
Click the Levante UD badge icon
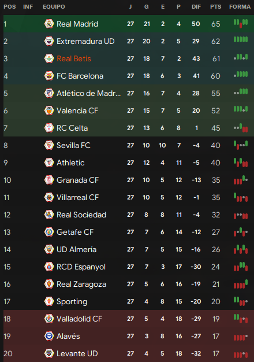[x=49, y=353]
